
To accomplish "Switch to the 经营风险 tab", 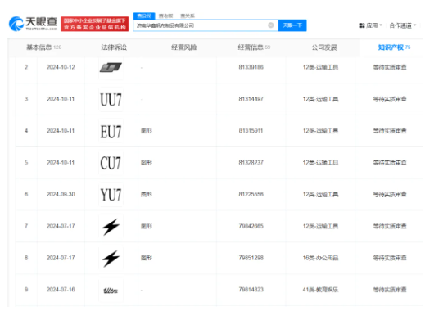I will click(184, 47).
